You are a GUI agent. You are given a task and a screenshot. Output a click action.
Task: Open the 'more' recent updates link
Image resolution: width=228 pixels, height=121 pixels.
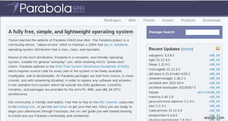tap(187, 49)
